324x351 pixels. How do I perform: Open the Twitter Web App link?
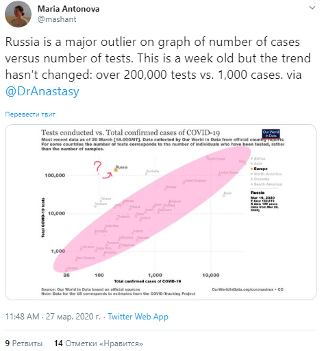click(x=138, y=317)
